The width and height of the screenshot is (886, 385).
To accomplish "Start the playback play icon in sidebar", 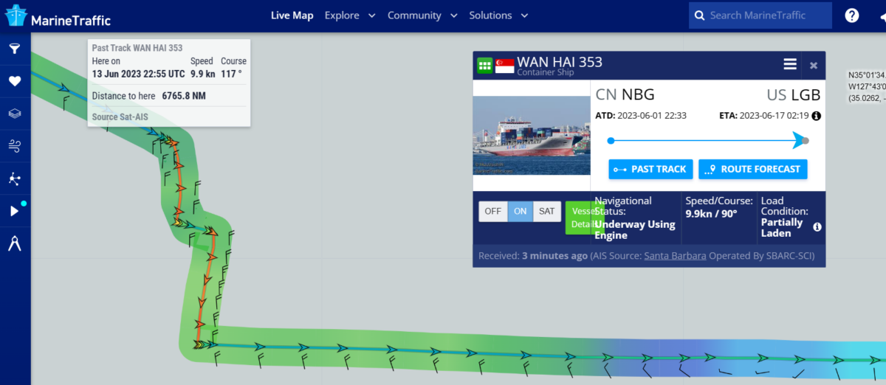I will pyautogui.click(x=14, y=211).
